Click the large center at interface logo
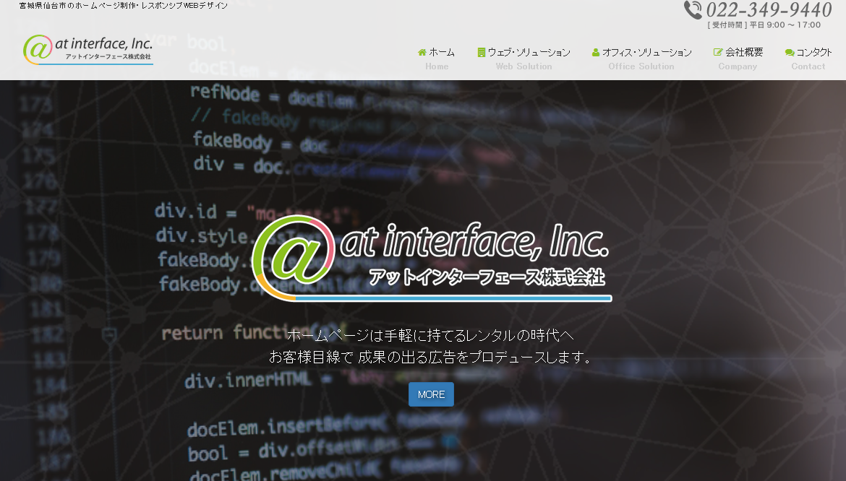The height and width of the screenshot is (481, 846). pos(432,258)
